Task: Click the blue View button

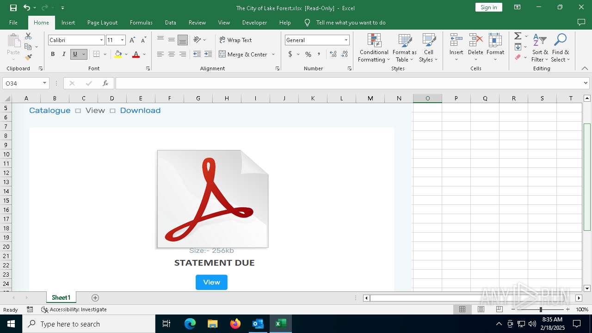Action: (211, 282)
